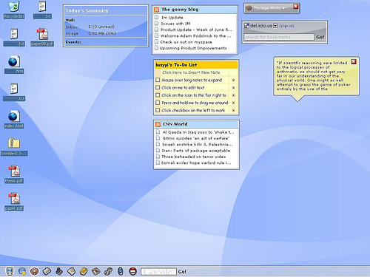Mark 'Click checkbox on the left to mark' checkbox
This screenshot has width=370, height=277.
(x=158, y=110)
